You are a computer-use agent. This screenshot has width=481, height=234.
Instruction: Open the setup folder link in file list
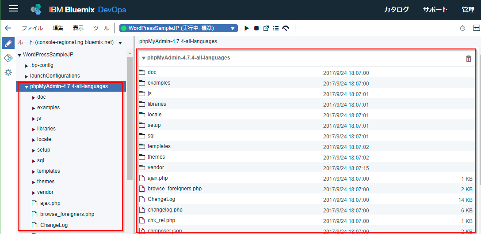(x=154, y=125)
